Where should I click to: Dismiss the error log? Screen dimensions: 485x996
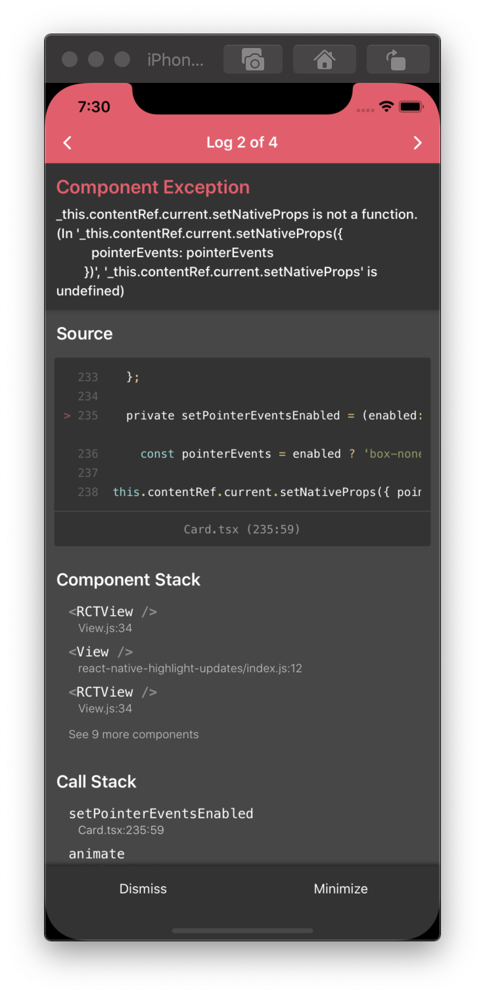tap(143, 888)
